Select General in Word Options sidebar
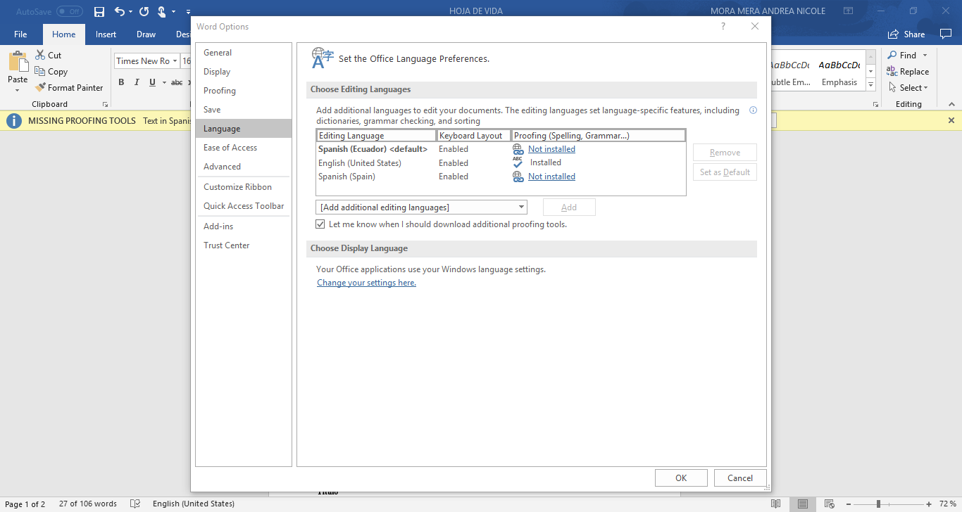The image size is (962, 512). [244, 53]
